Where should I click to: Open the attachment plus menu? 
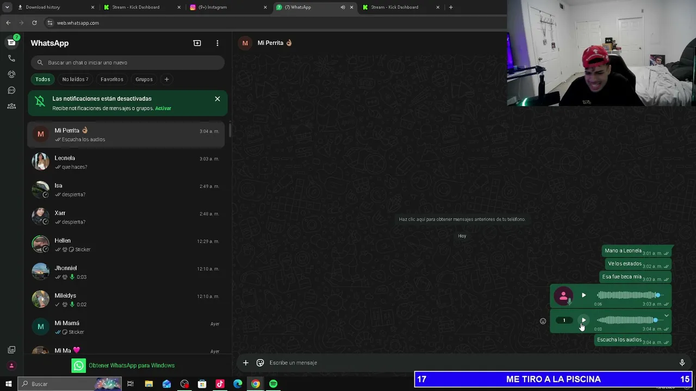point(245,363)
